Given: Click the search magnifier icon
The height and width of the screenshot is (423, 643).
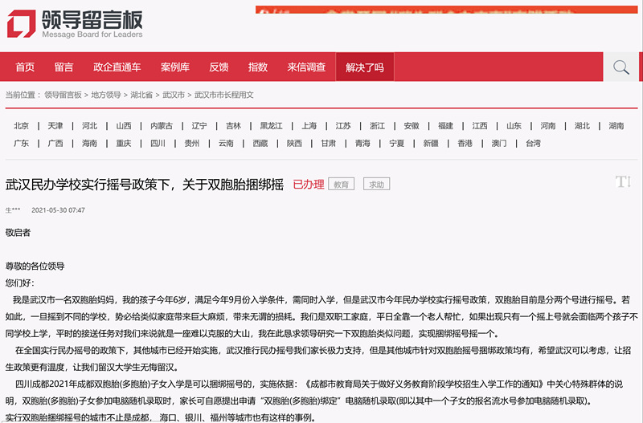Looking at the screenshot, I should (620, 67).
